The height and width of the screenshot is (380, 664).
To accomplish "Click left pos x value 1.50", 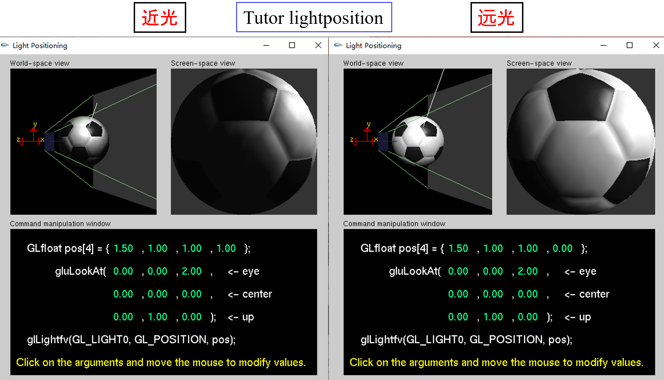I will point(123,248).
